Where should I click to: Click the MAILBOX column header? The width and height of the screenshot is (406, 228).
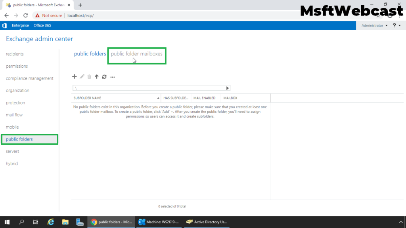tap(246, 98)
